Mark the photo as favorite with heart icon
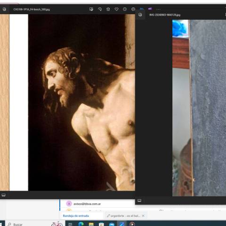The width and height of the screenshot is (226, 226). click(x=116, y=9)
